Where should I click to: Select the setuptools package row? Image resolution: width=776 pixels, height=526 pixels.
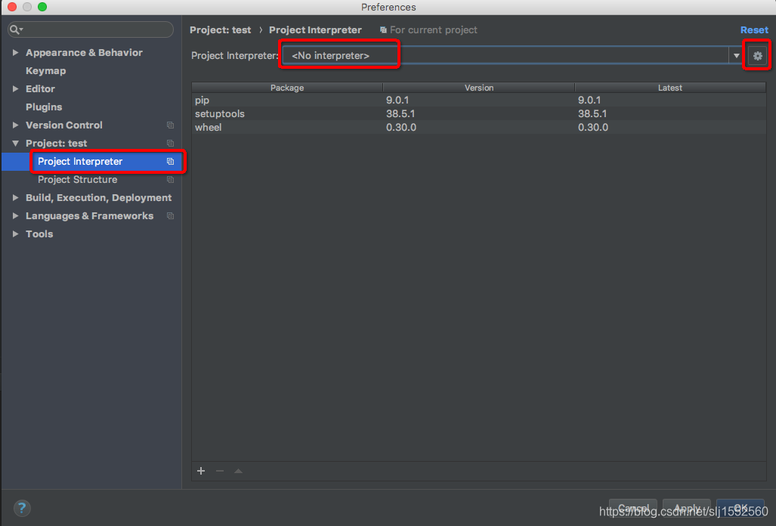pos(478,114)
